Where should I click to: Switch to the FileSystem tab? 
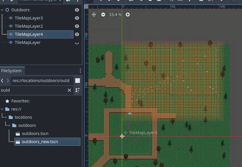click(11, 71)
